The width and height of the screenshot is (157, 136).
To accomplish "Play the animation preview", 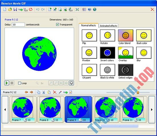I will point(7,83).
